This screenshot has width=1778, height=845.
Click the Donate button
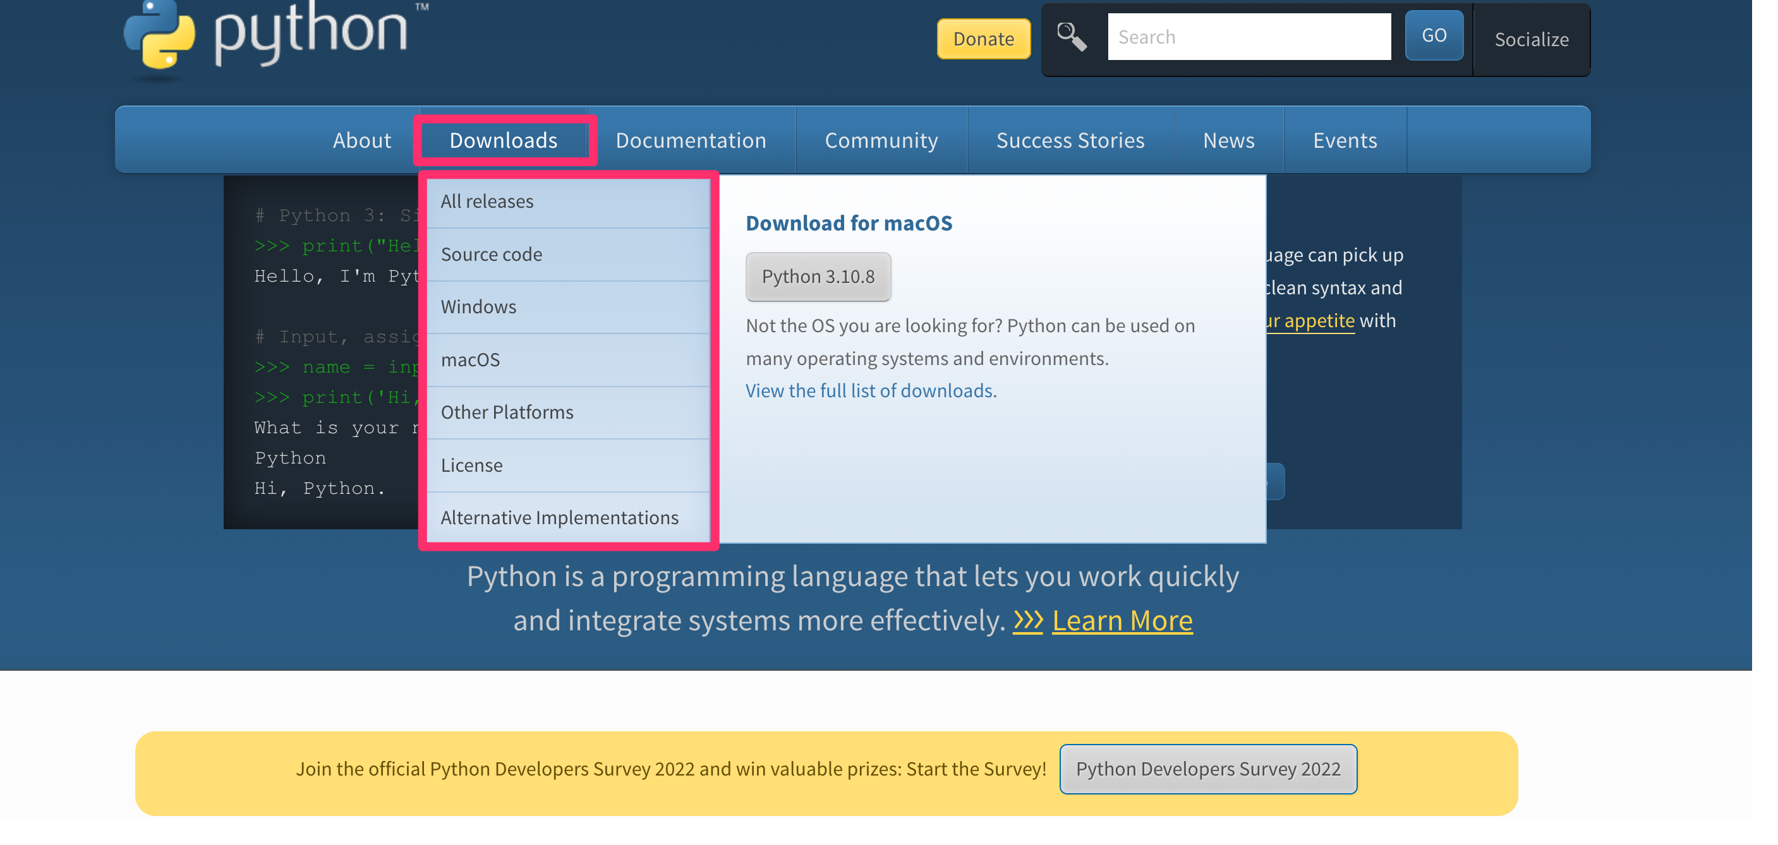(x=984, y=39)
